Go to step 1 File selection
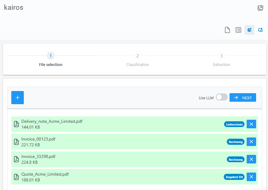The width and height of the screenshot is (268, 190). coord(51,56)
